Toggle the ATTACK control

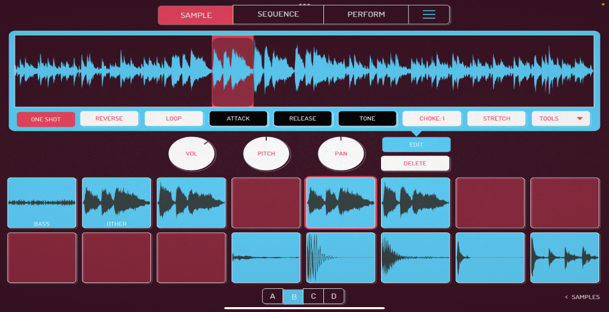(x=238, y=118)
